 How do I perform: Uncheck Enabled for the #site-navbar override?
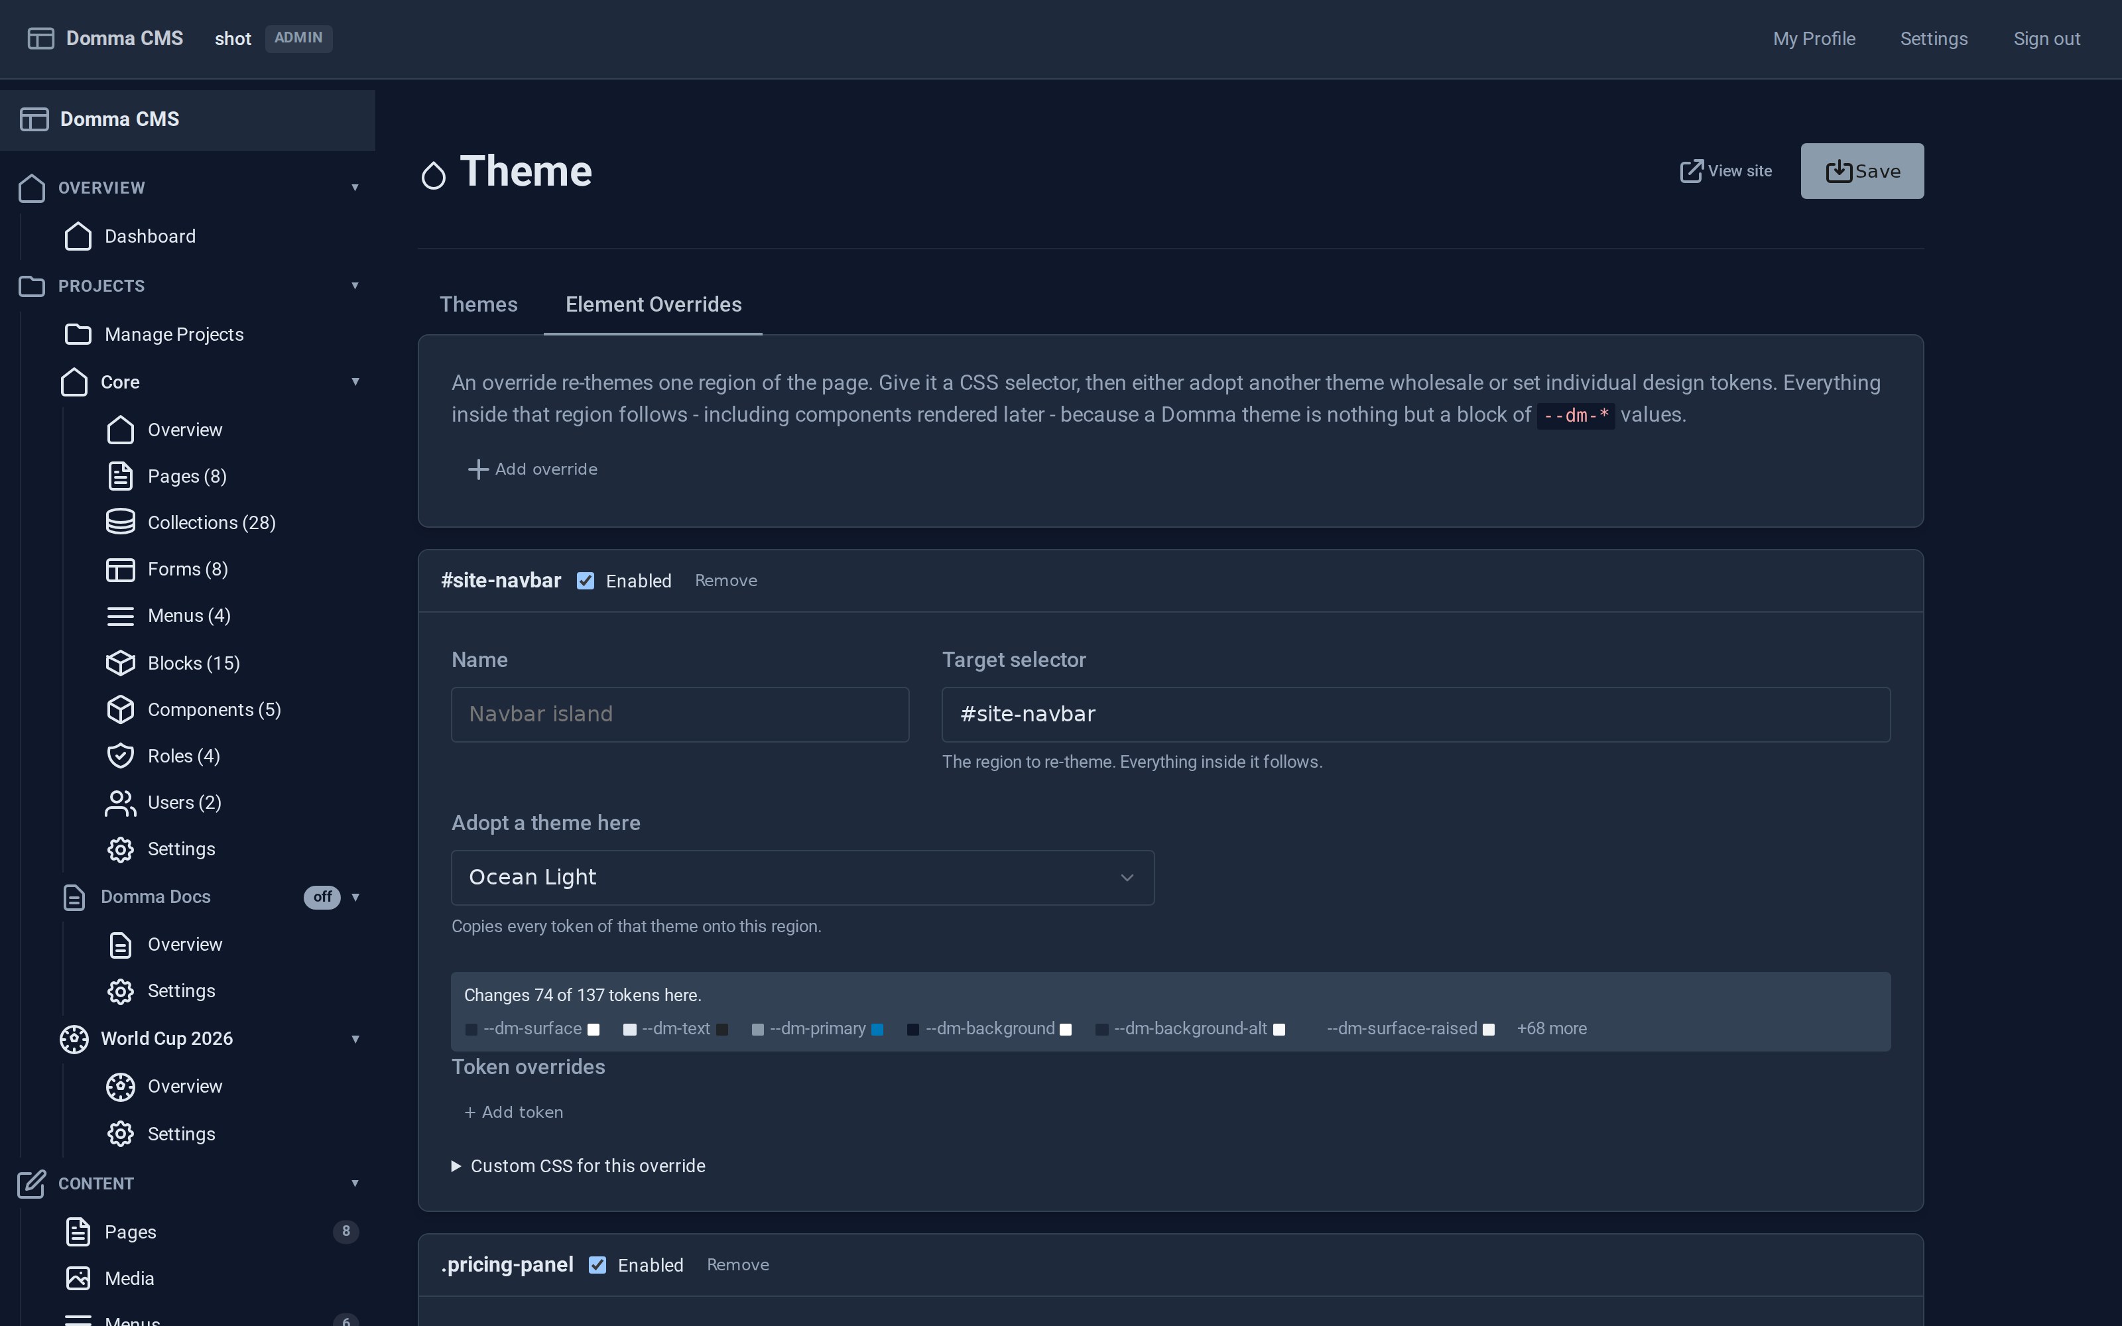[586, 581]
